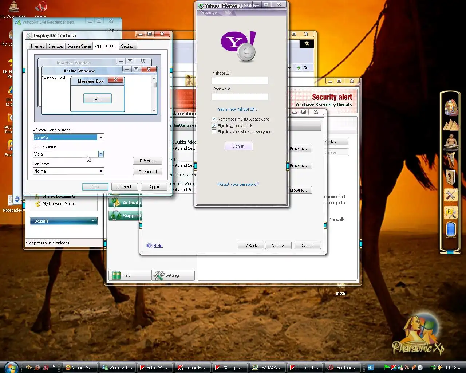Click the '0% - Upd...' taskbar button
Viewport: 466px width, 373px height.
click(x=229, y=368)
